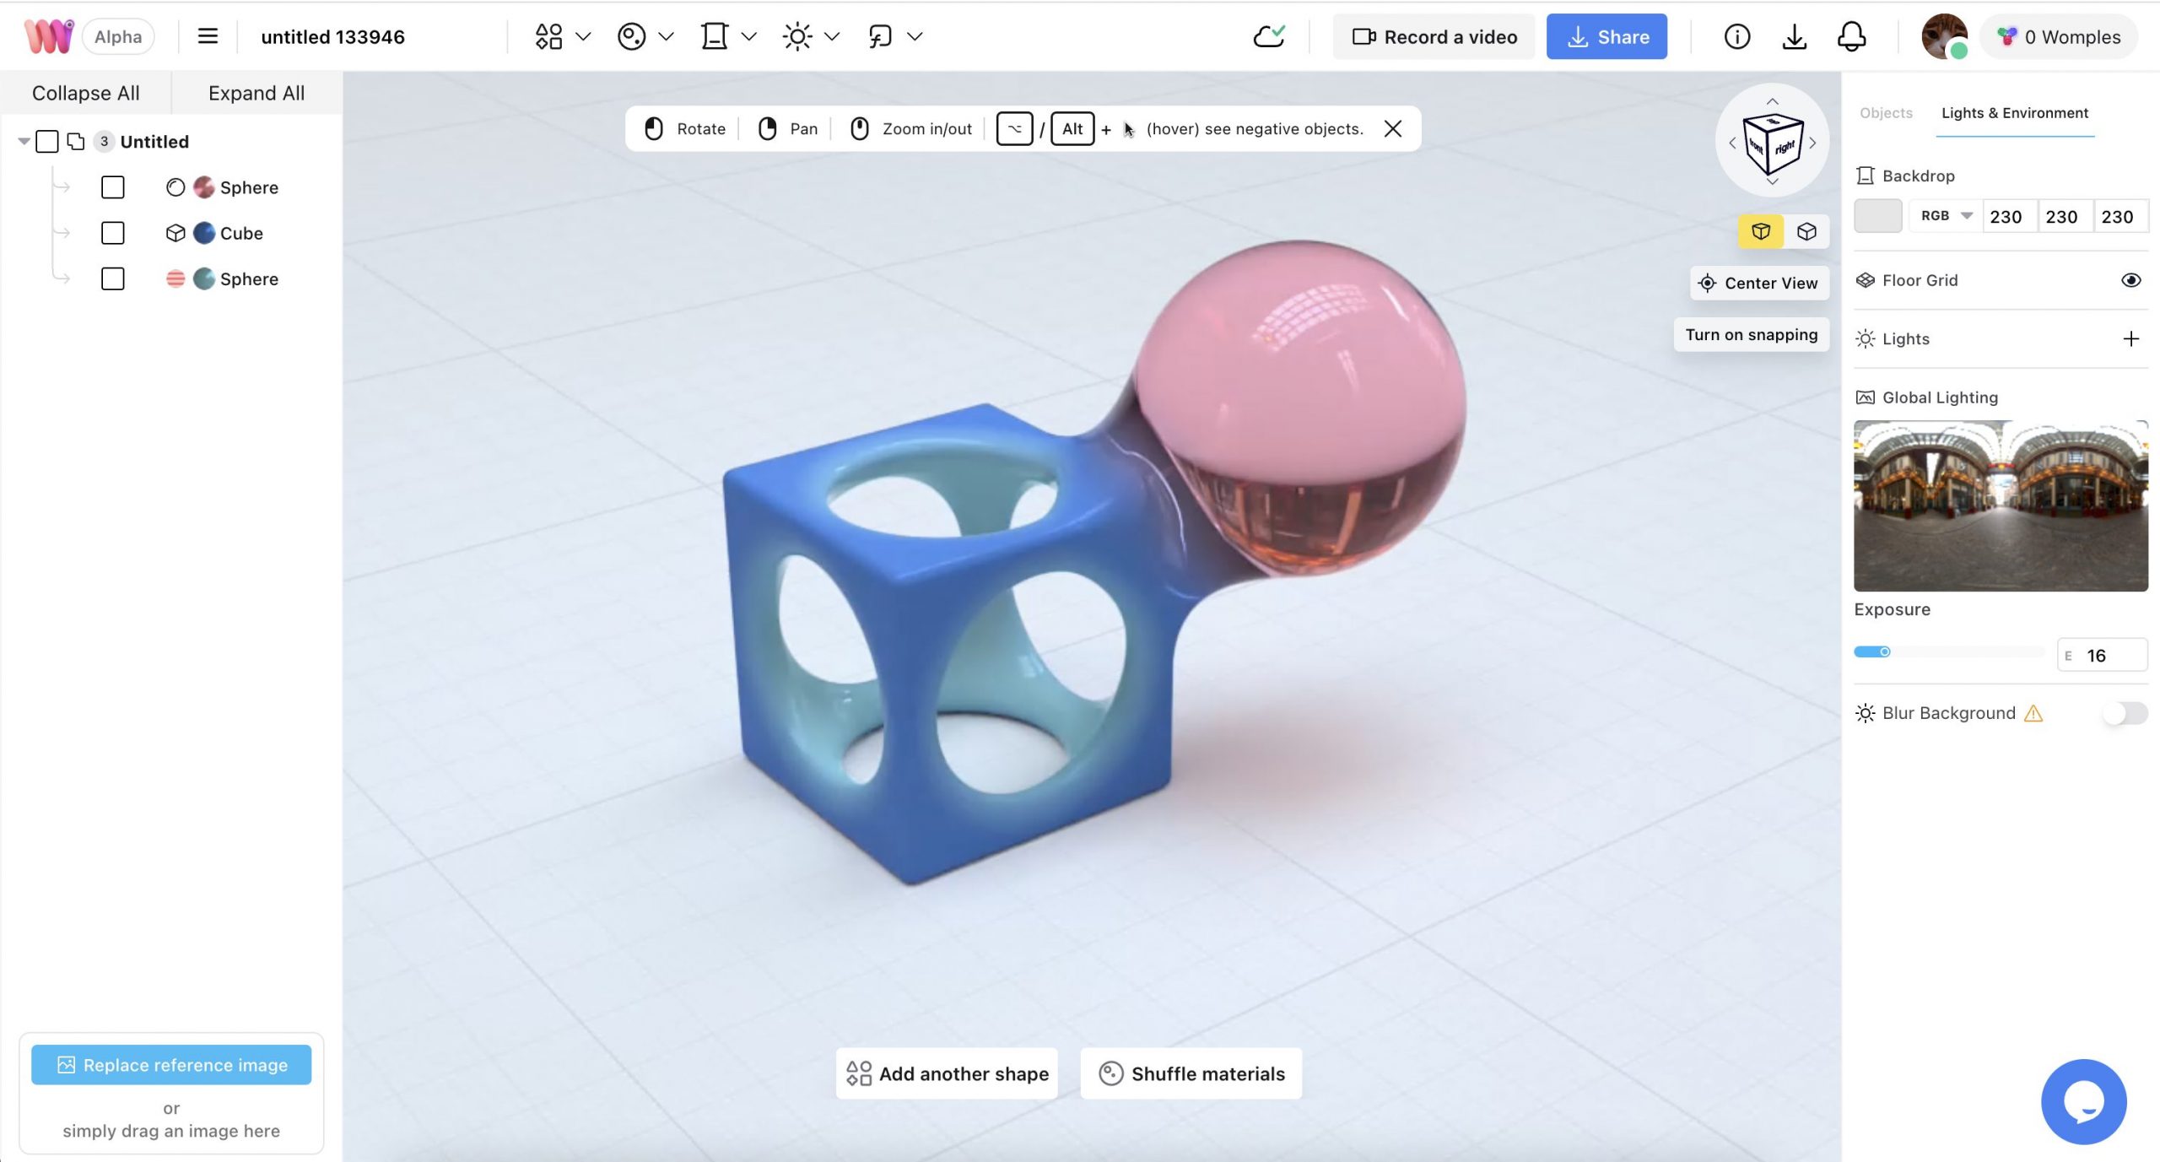
Task: Click the Backdrop color swatch
Action: coord(1877,216)
